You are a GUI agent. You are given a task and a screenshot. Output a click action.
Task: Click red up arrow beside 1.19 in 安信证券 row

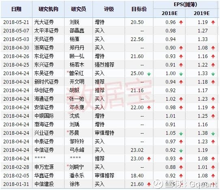point(213,108)
